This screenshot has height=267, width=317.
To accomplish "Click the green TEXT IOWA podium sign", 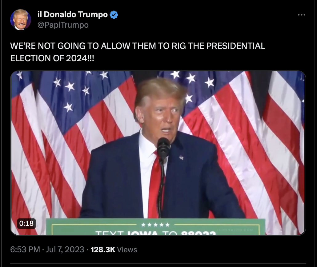I will 156,227.
